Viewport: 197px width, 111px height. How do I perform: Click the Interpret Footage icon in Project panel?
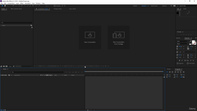coord(1,66)
